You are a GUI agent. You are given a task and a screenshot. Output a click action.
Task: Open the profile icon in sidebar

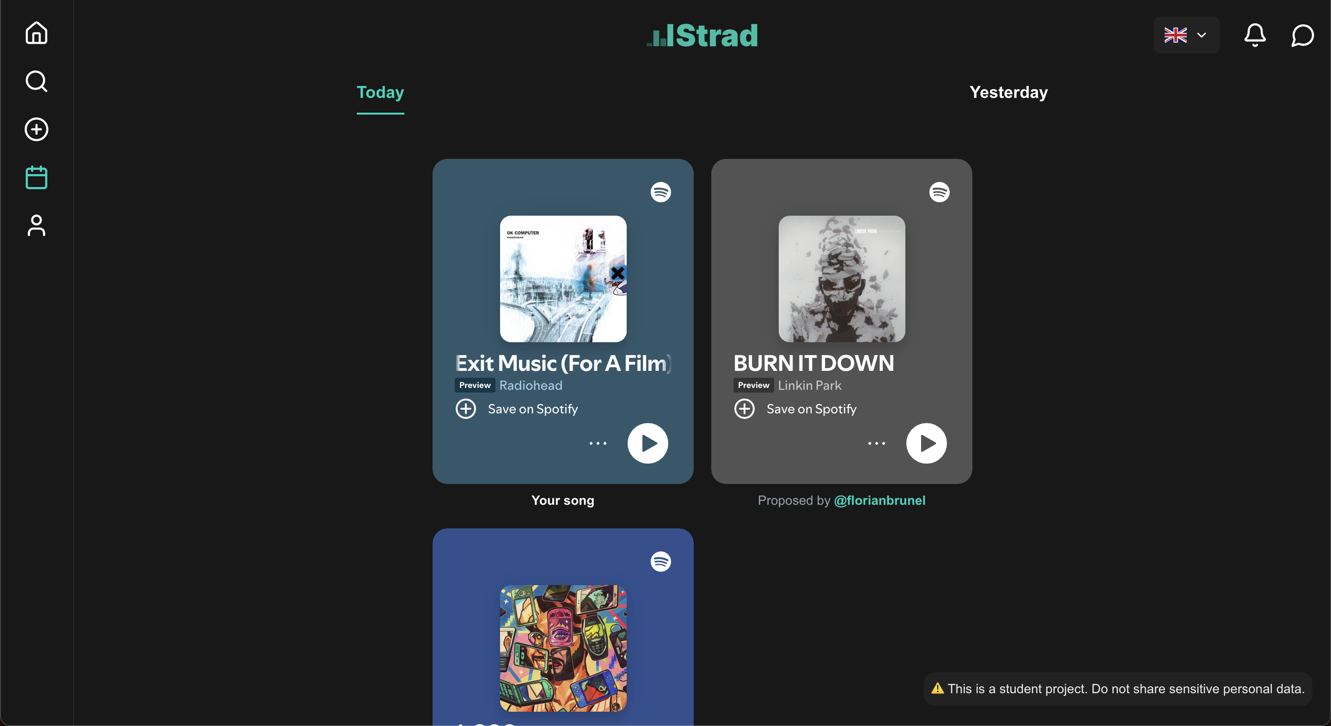click(x=36, y=226)
